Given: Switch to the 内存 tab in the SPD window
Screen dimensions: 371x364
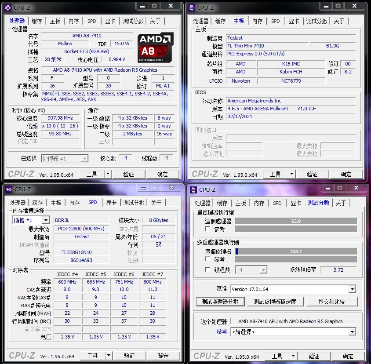Looking at the screenshot, I should 75,203.
